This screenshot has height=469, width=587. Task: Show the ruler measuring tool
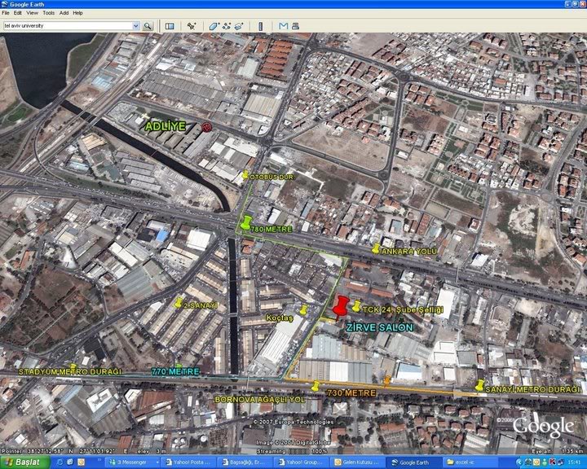261,26
